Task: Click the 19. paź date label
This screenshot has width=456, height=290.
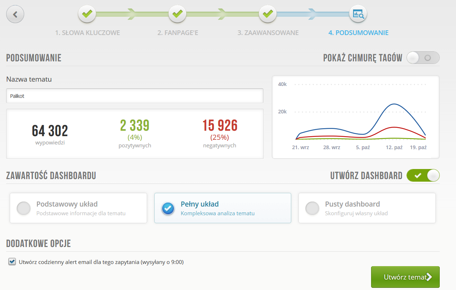Action: coord(418,148)
